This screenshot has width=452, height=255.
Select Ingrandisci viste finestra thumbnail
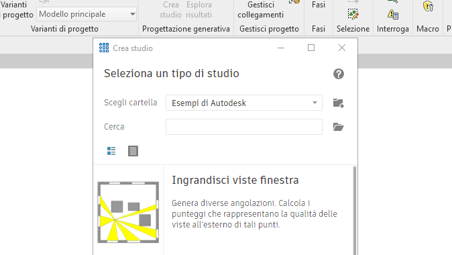pyautogui.click(x=128, y=212)
